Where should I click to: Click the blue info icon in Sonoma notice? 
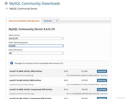(11, 63)
